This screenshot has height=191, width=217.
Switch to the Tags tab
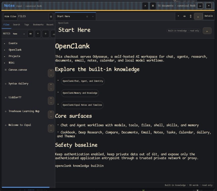tap(27, 25)
